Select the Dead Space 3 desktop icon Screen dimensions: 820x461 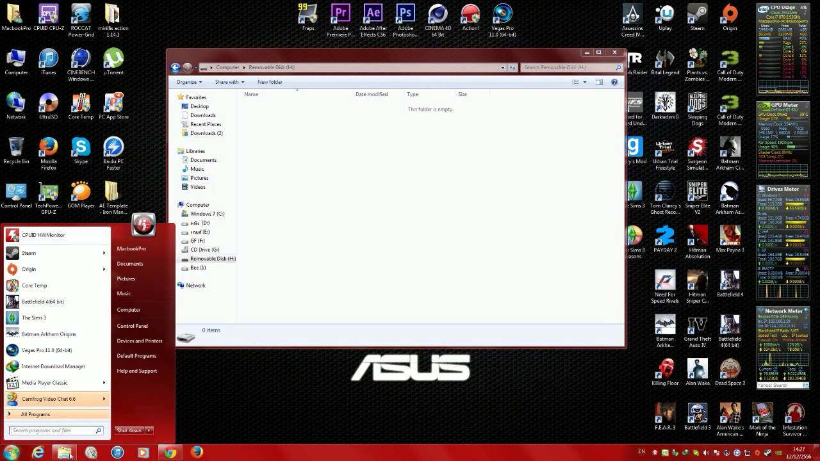(x=730, y=373)
